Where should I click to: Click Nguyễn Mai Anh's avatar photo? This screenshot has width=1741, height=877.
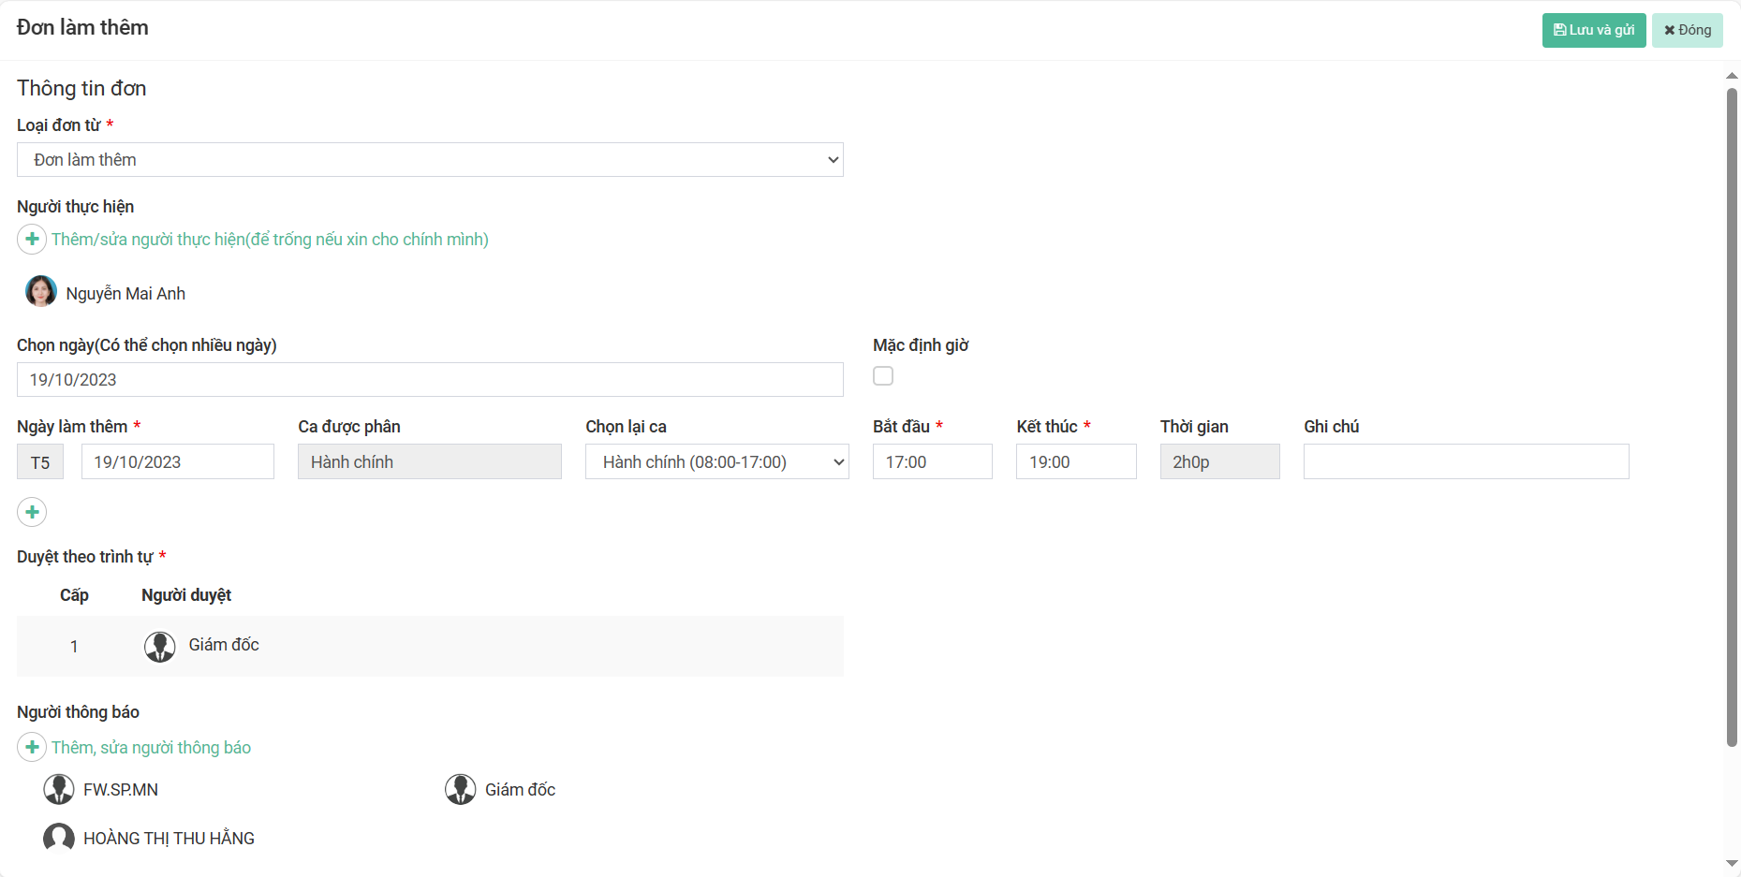click(41, 292)
